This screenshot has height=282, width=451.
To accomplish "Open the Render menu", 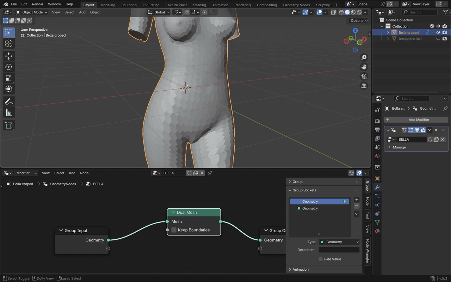I will (x=38, y=4).
